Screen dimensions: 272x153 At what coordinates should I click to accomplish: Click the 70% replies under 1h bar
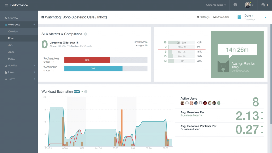[x=93, y=69]
